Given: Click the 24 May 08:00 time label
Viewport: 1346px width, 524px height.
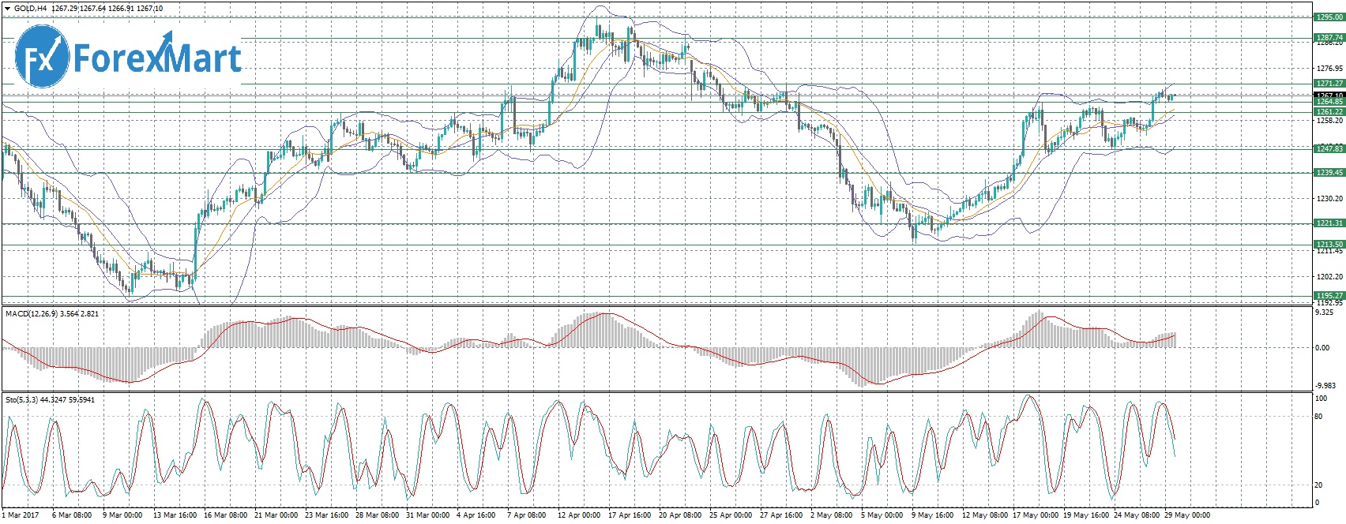Looking at the screenshot, I should [x=1136, y=515].
